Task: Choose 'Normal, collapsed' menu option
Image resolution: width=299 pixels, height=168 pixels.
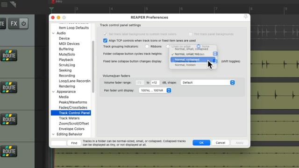Action: click(x=193, y=60)
